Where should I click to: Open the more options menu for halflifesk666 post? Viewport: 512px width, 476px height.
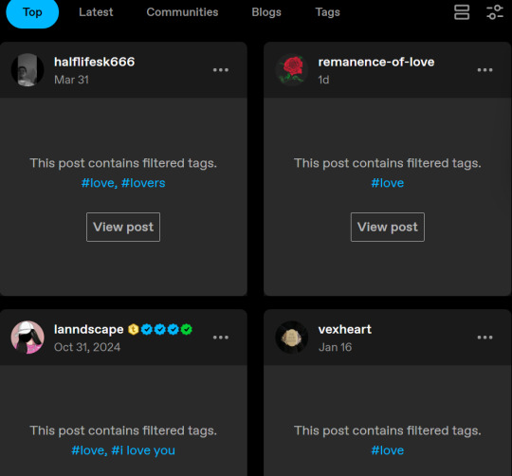221,70
